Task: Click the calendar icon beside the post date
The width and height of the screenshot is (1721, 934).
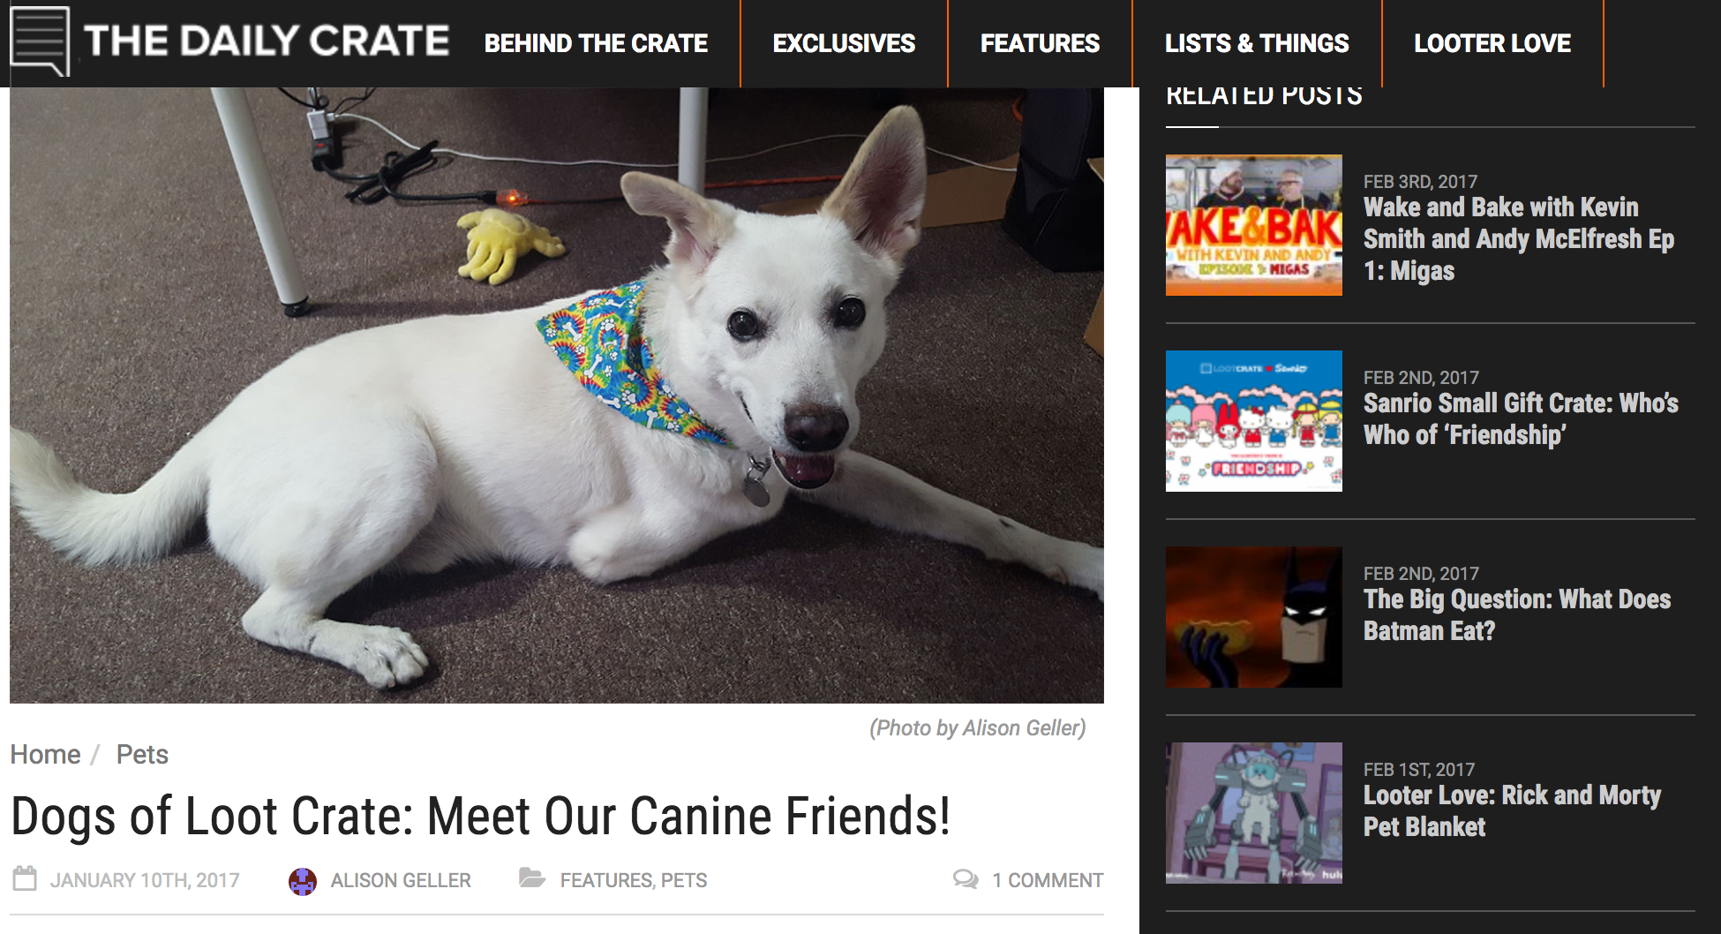Action: [25, 878]
